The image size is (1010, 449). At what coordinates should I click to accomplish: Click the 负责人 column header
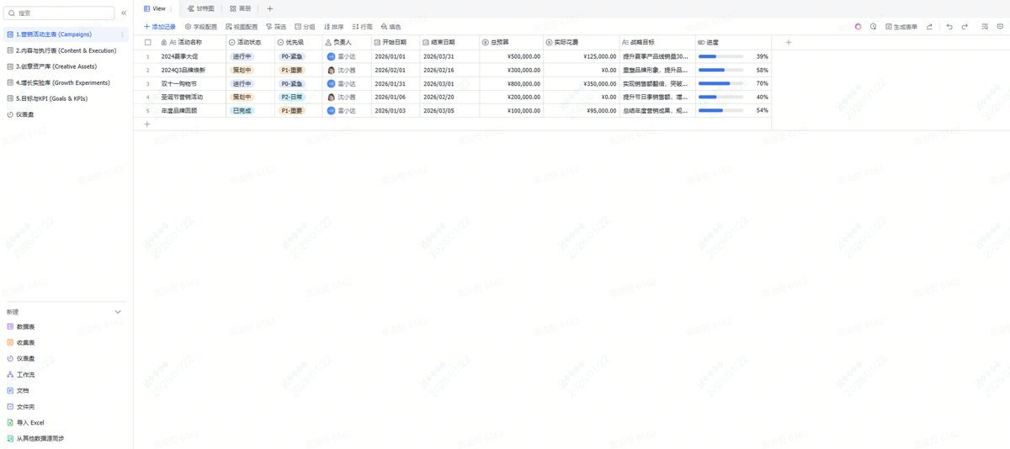tap(348, 41)
